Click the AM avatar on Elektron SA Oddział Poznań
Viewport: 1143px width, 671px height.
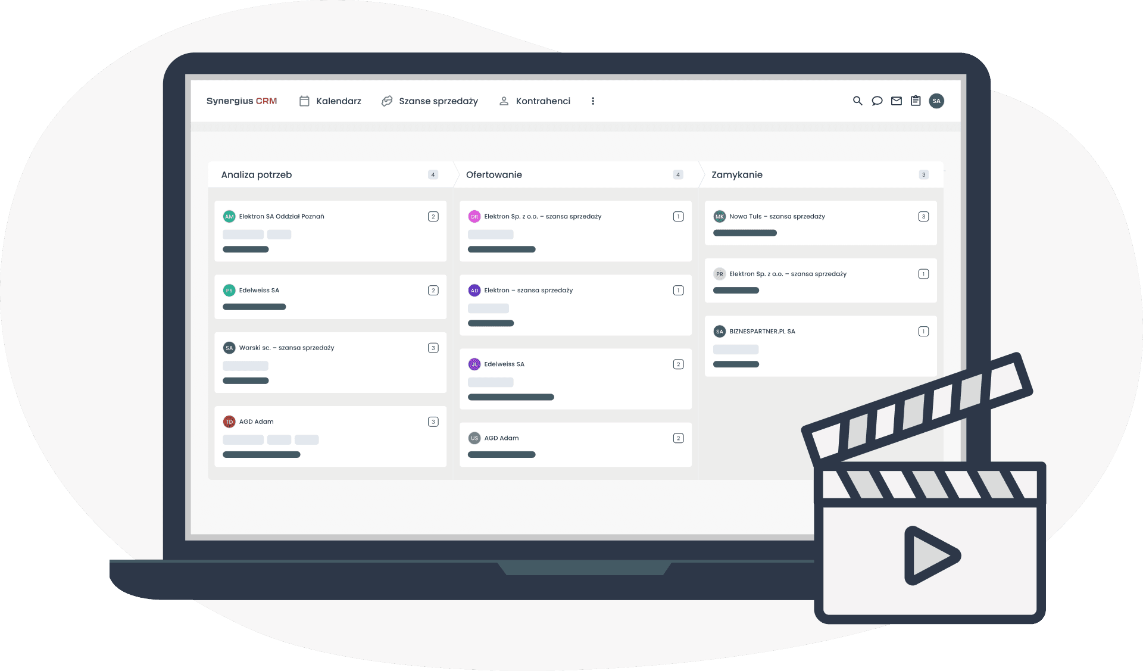point(229,217)
